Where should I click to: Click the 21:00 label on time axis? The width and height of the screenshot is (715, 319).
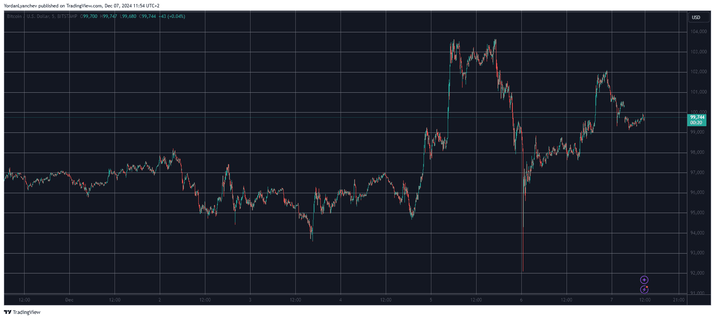(679, 300)
